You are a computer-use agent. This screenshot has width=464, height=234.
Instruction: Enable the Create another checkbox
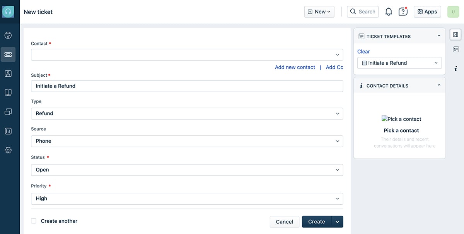coord(34,221)
